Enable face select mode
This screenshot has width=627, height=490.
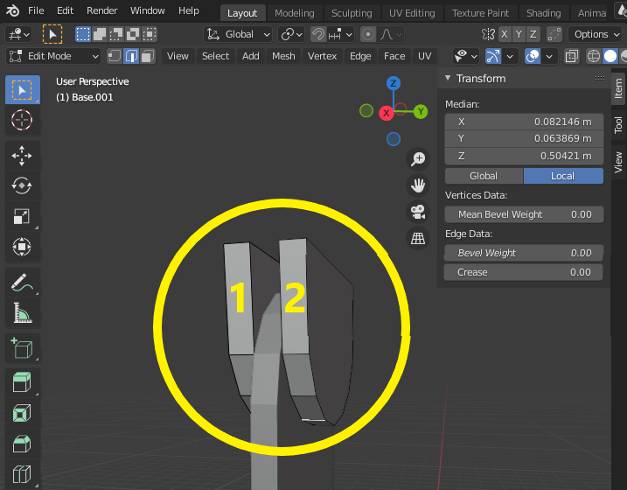point(148,56)
